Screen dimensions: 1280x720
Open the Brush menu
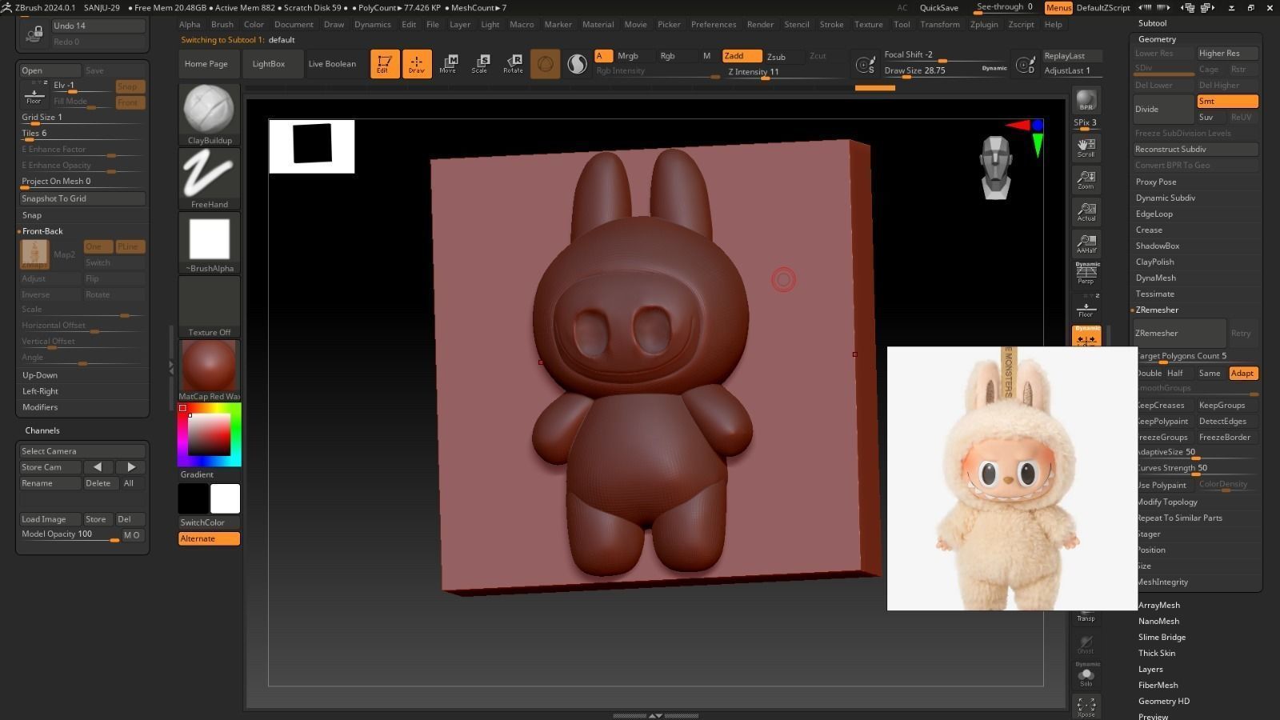(x=222, y=25)
